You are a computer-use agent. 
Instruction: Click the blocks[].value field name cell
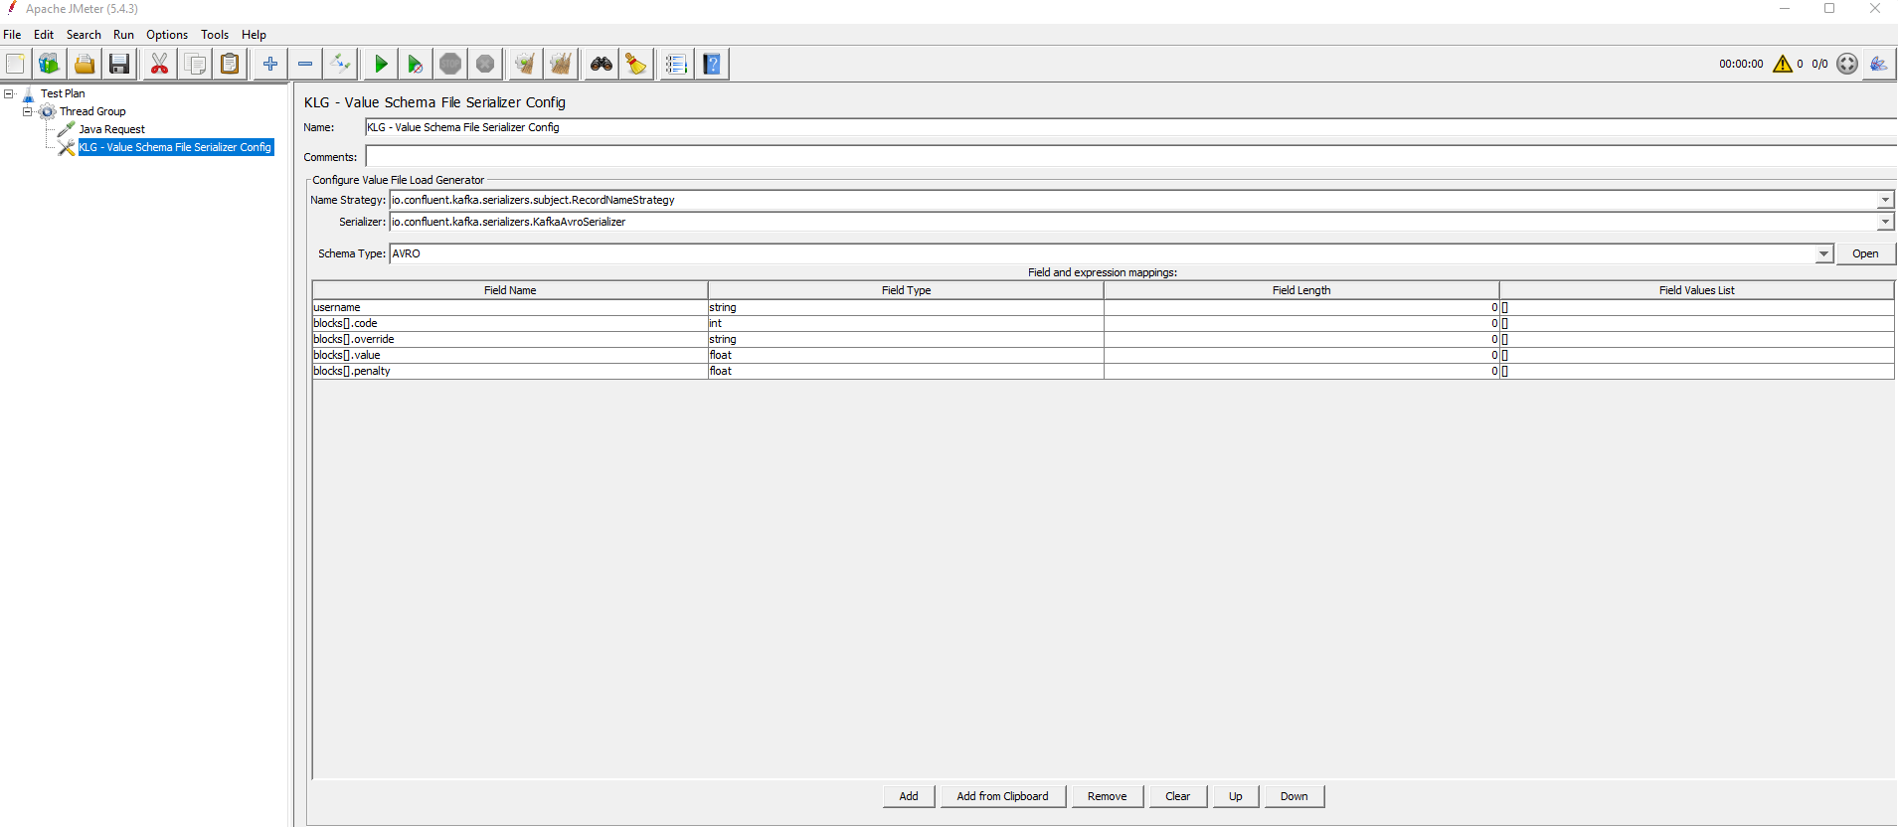click(510, 355)
